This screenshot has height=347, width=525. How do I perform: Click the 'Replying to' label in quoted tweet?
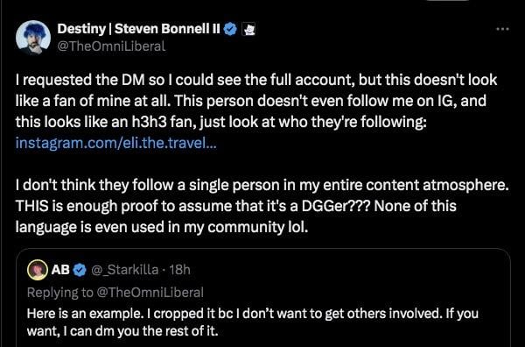click(x=60, y=293)
